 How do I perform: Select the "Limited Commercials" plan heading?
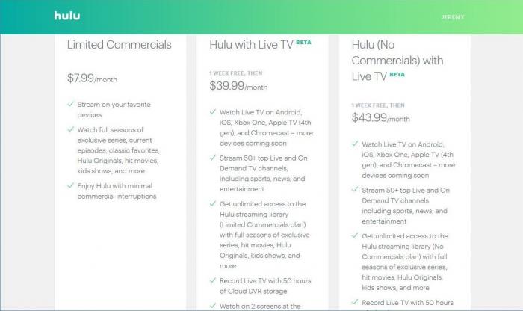[x=120, y=45]
